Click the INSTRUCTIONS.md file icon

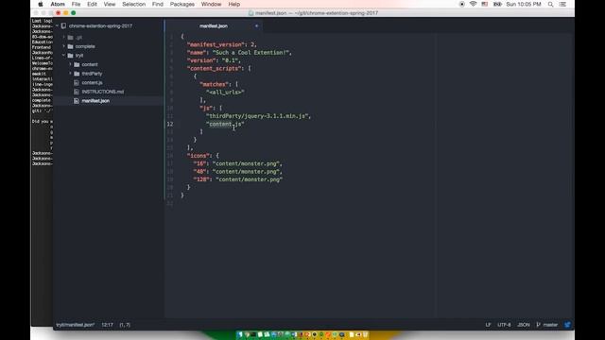77,92
